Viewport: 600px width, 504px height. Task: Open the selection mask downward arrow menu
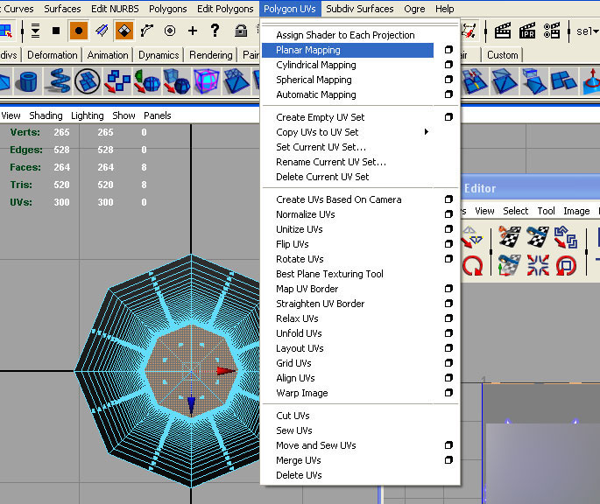tap(35, 31)
